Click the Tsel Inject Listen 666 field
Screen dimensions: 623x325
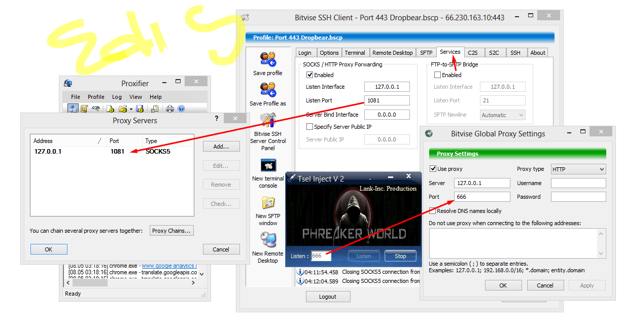321,256
